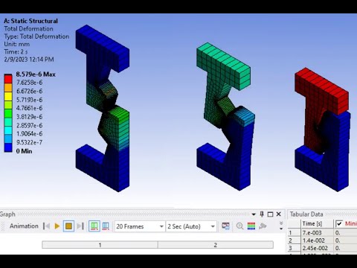Click the Zoom to Fit graph icon
357x268 pixels.
(x=239, y=226)
